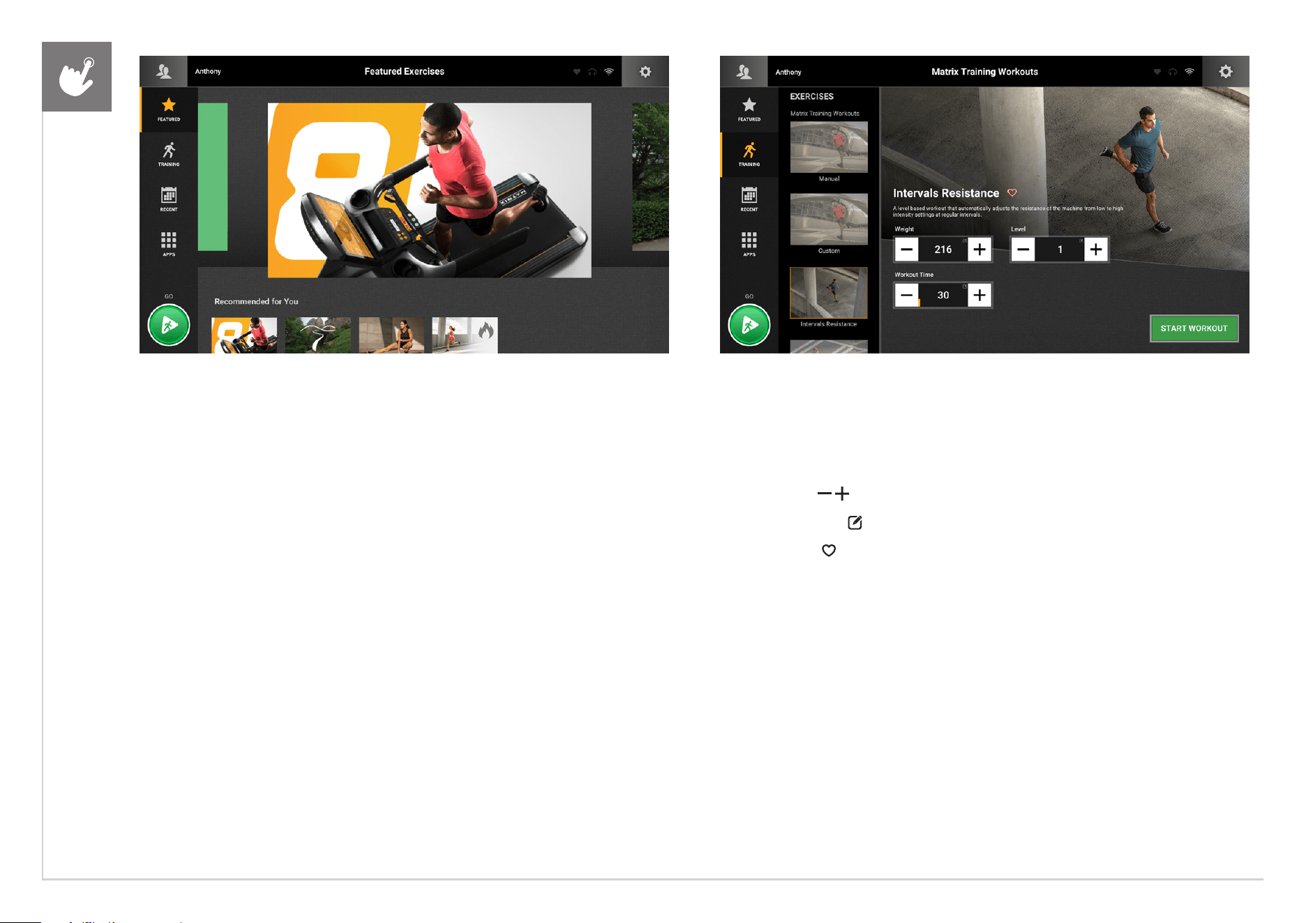Open settings gear in Featured Exercises screen

pos(645,71)
